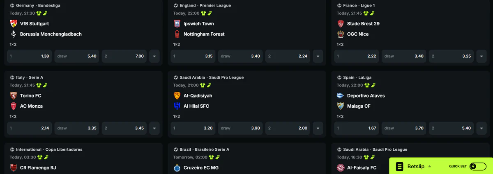Click the Al Hilal SFC blue crest
This screenshot has height=174, width=493.
pyautogui.click(x=177, y=106)
